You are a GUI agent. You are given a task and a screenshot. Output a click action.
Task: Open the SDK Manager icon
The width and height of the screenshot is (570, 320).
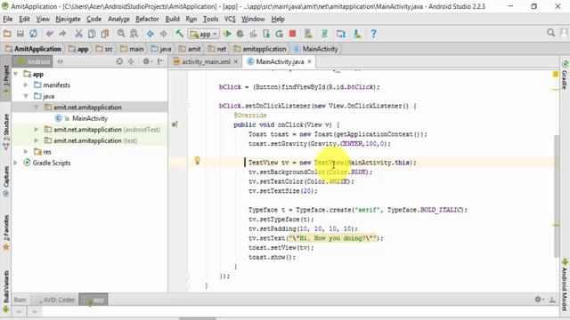pyautogui.click(x=357, y=34)
